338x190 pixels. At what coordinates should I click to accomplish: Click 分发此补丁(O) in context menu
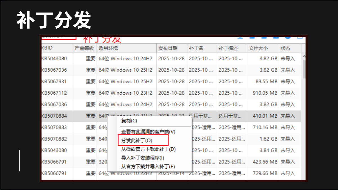[136, 140]
